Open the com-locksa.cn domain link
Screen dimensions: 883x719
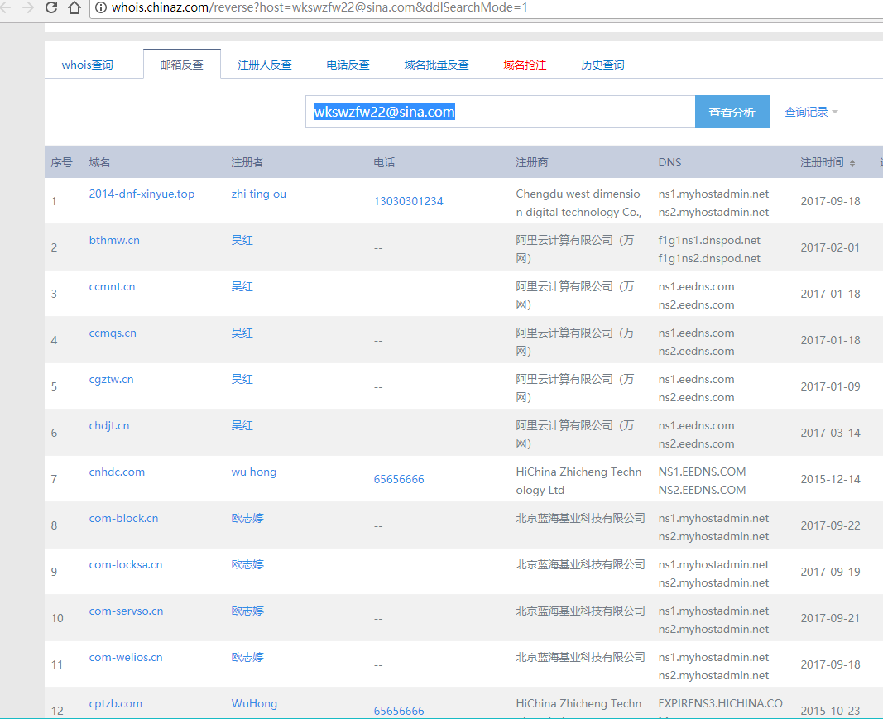[126, 564]
